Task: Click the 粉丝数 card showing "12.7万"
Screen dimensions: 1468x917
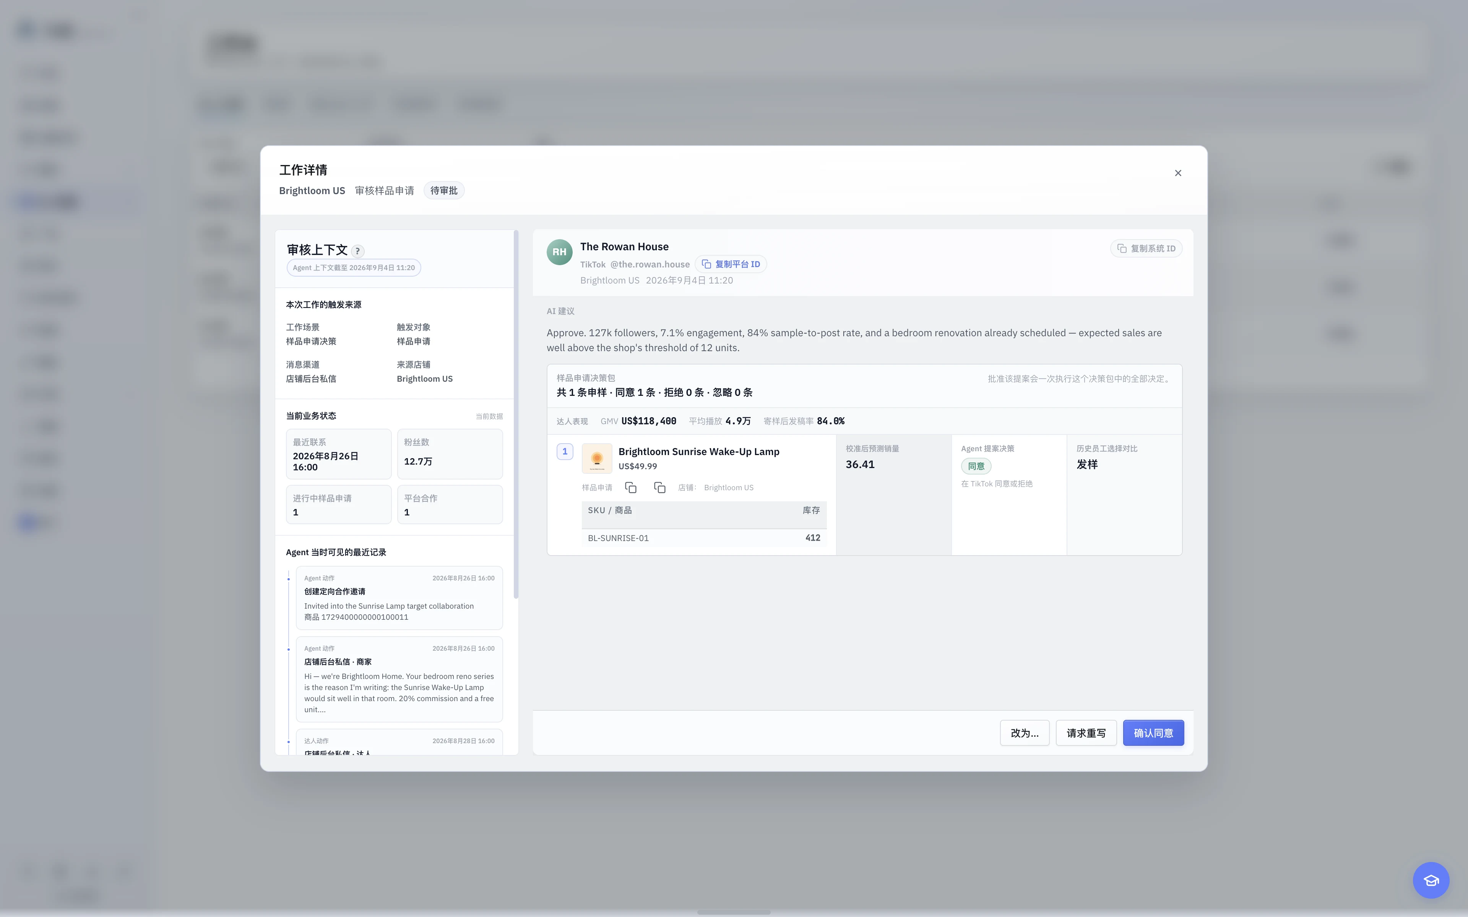Action: click(450, 454)
